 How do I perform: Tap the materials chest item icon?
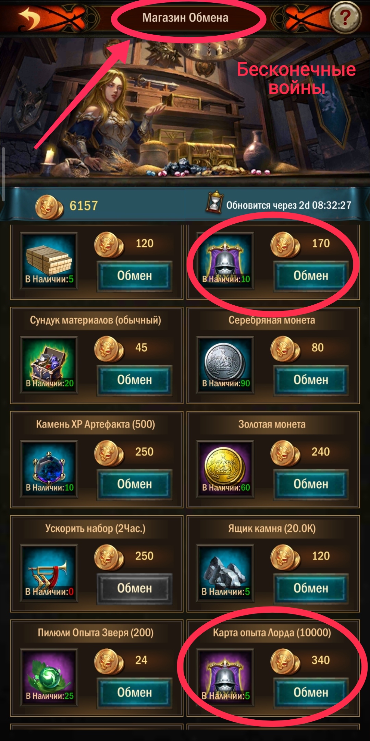49,365
